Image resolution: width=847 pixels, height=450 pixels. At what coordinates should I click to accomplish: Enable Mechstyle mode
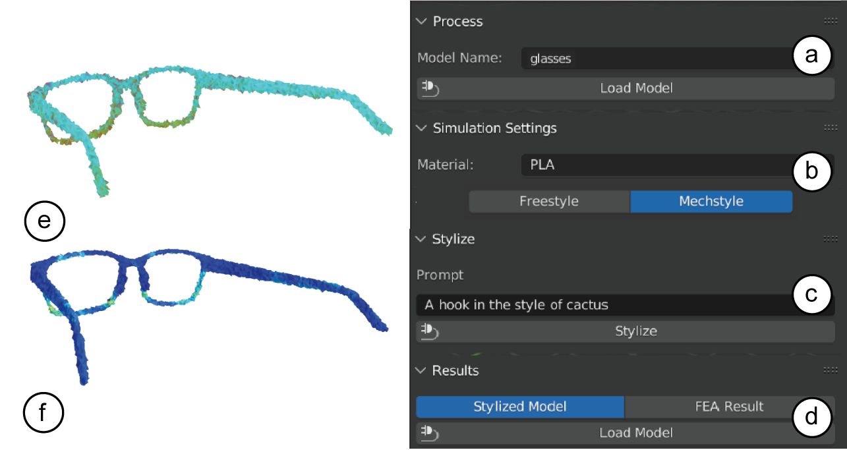(x=711, y=201)
